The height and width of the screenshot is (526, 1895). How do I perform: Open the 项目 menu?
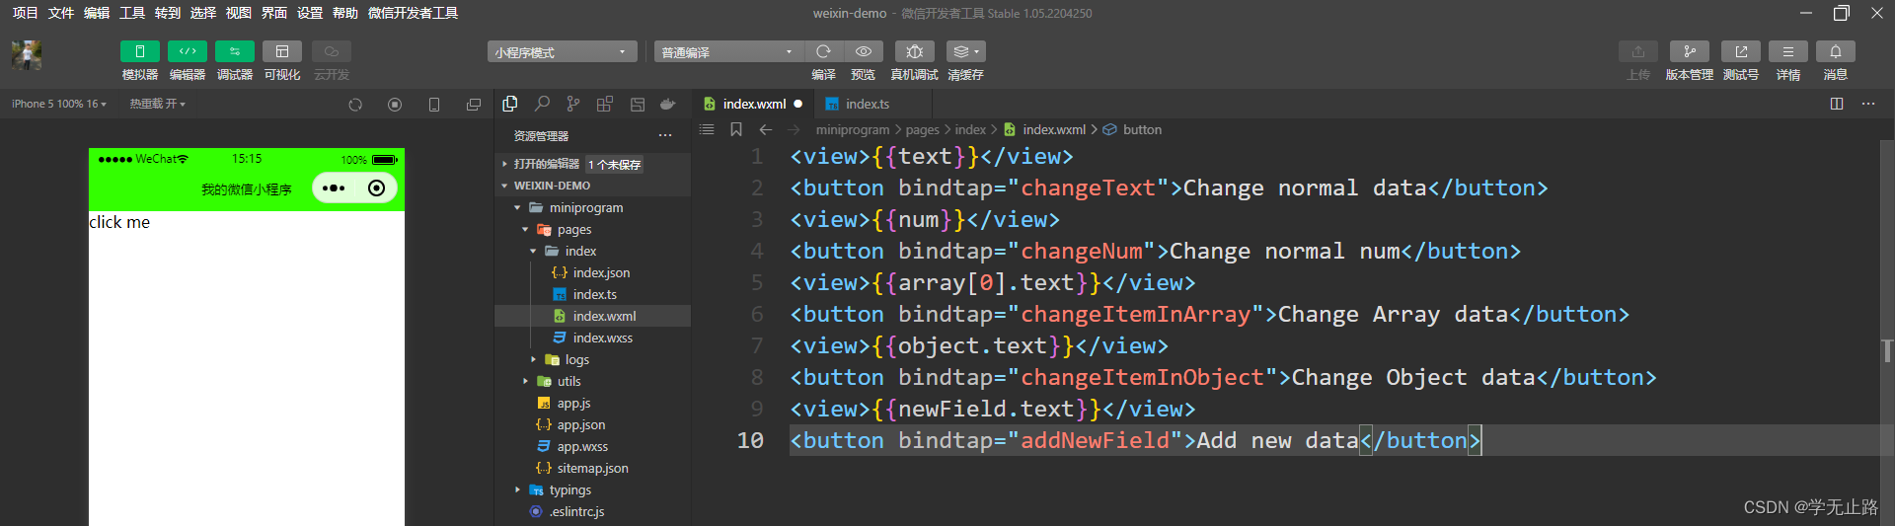(25, 13)
